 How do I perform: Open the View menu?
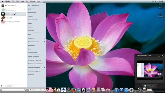(x=22, y=1)
